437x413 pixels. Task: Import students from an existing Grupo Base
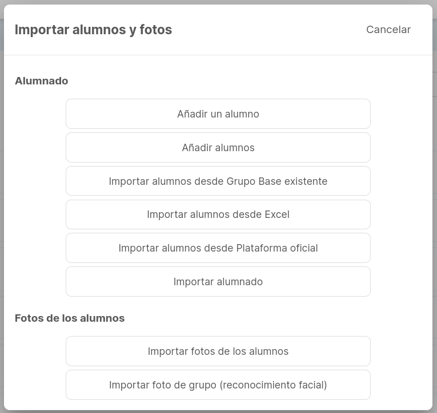coord(218,181)
